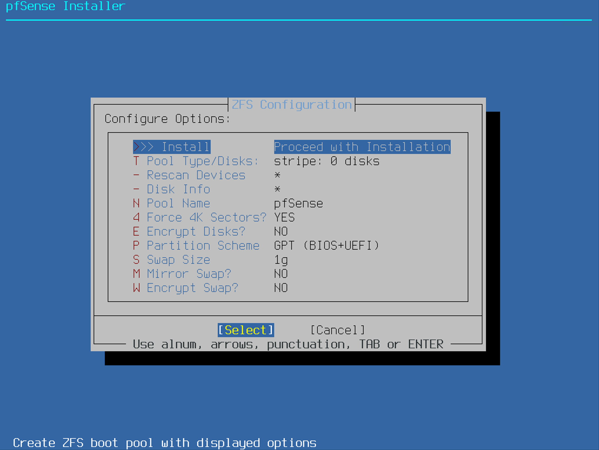This screenshot has width=599, height=450.
Task: Click the red T hotkey letter
Action: point(136,161)
